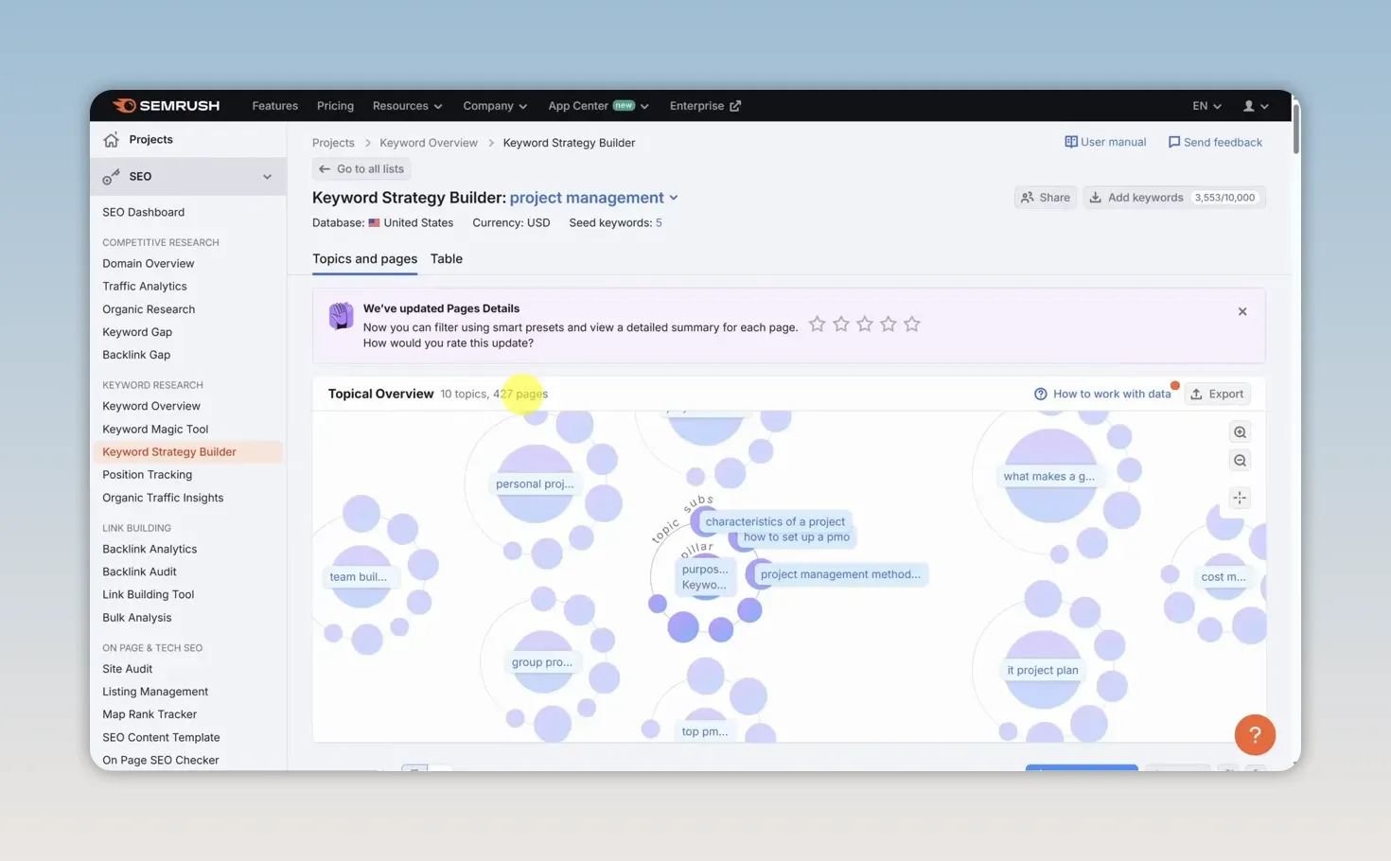Click the SEO key icon in sidebar
The height and width of the screenshot is (861, 1391).
(x=112, y=177)
